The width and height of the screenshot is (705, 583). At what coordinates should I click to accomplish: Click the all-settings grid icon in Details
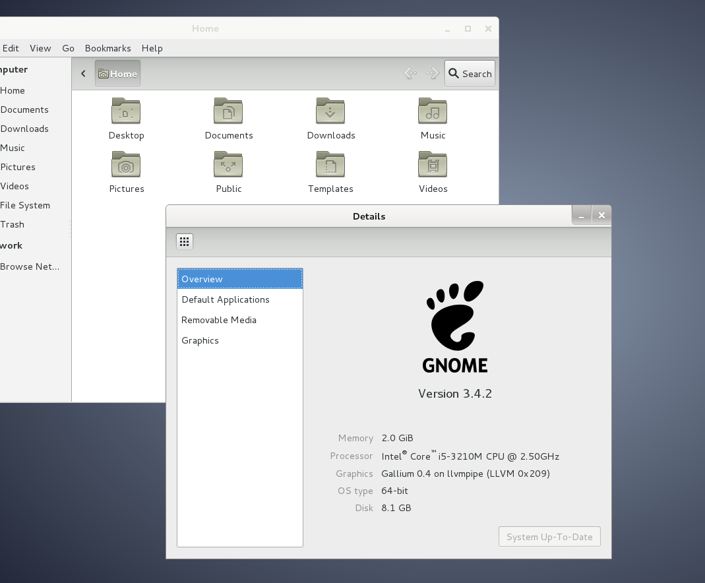click(x=185, y=242)
